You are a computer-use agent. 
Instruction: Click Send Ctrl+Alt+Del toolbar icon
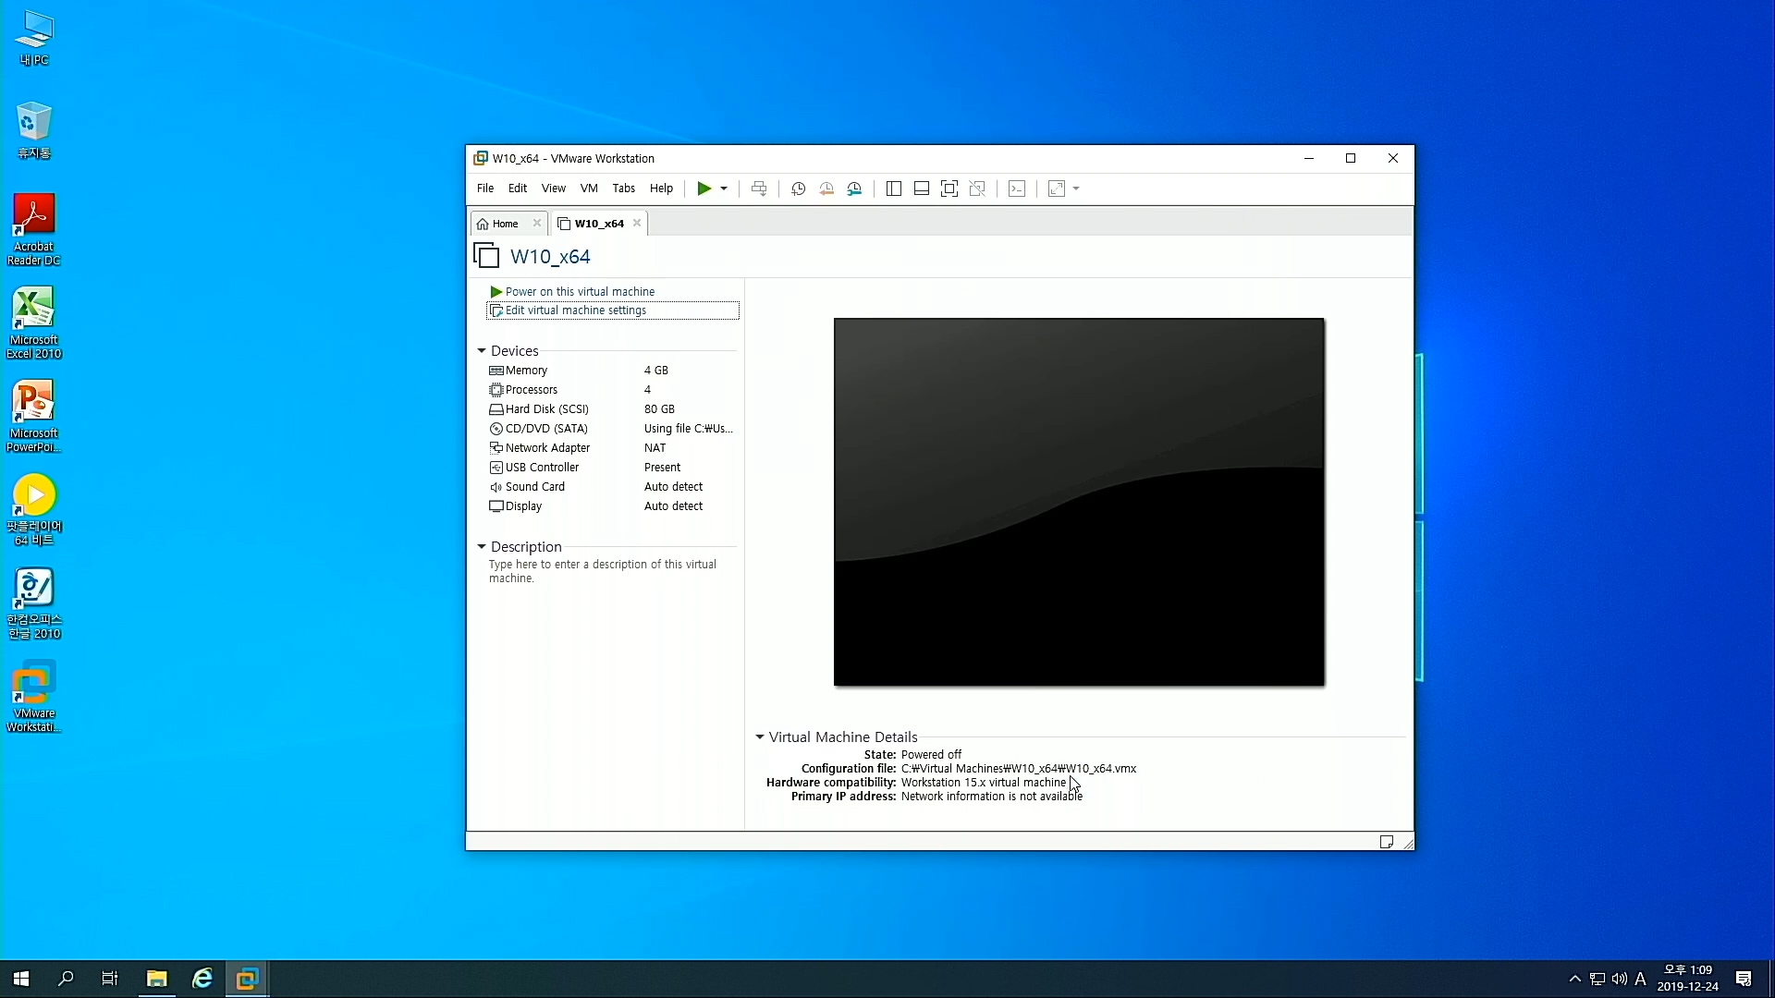point(759,189)
